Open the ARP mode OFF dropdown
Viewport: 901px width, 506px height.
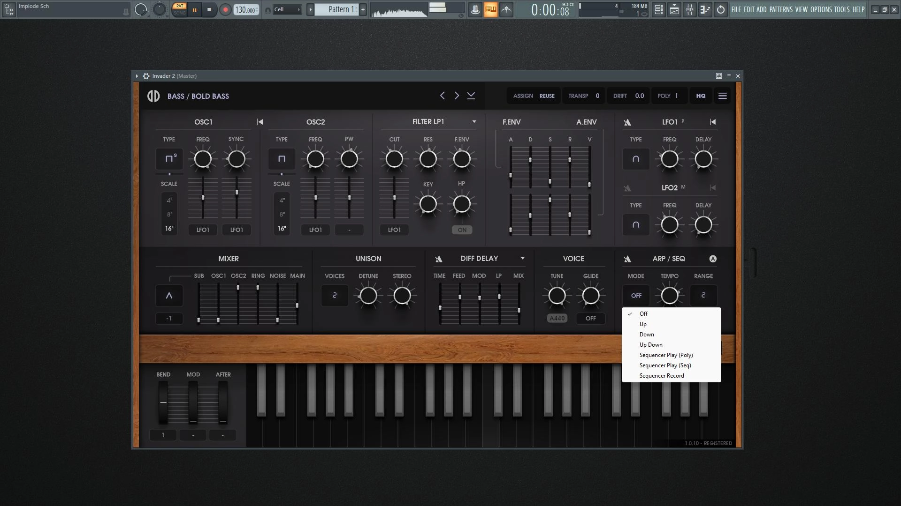tap(636, 296)
